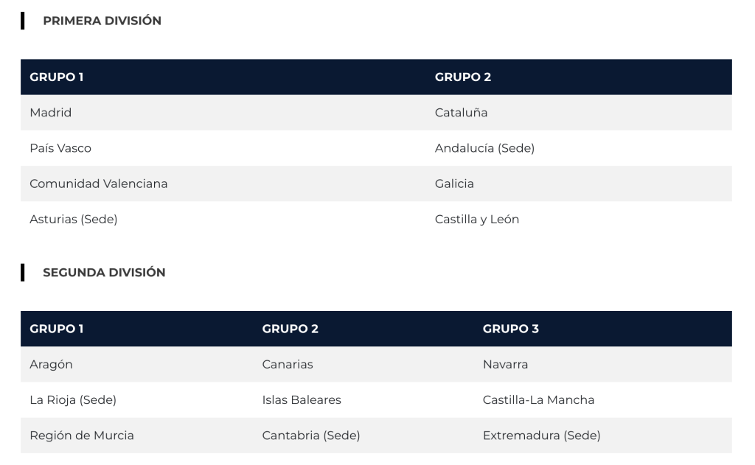Screen dimensions: 755x465
Task: Select the La Rioja (Sede) cell
Action: [73, 399]
